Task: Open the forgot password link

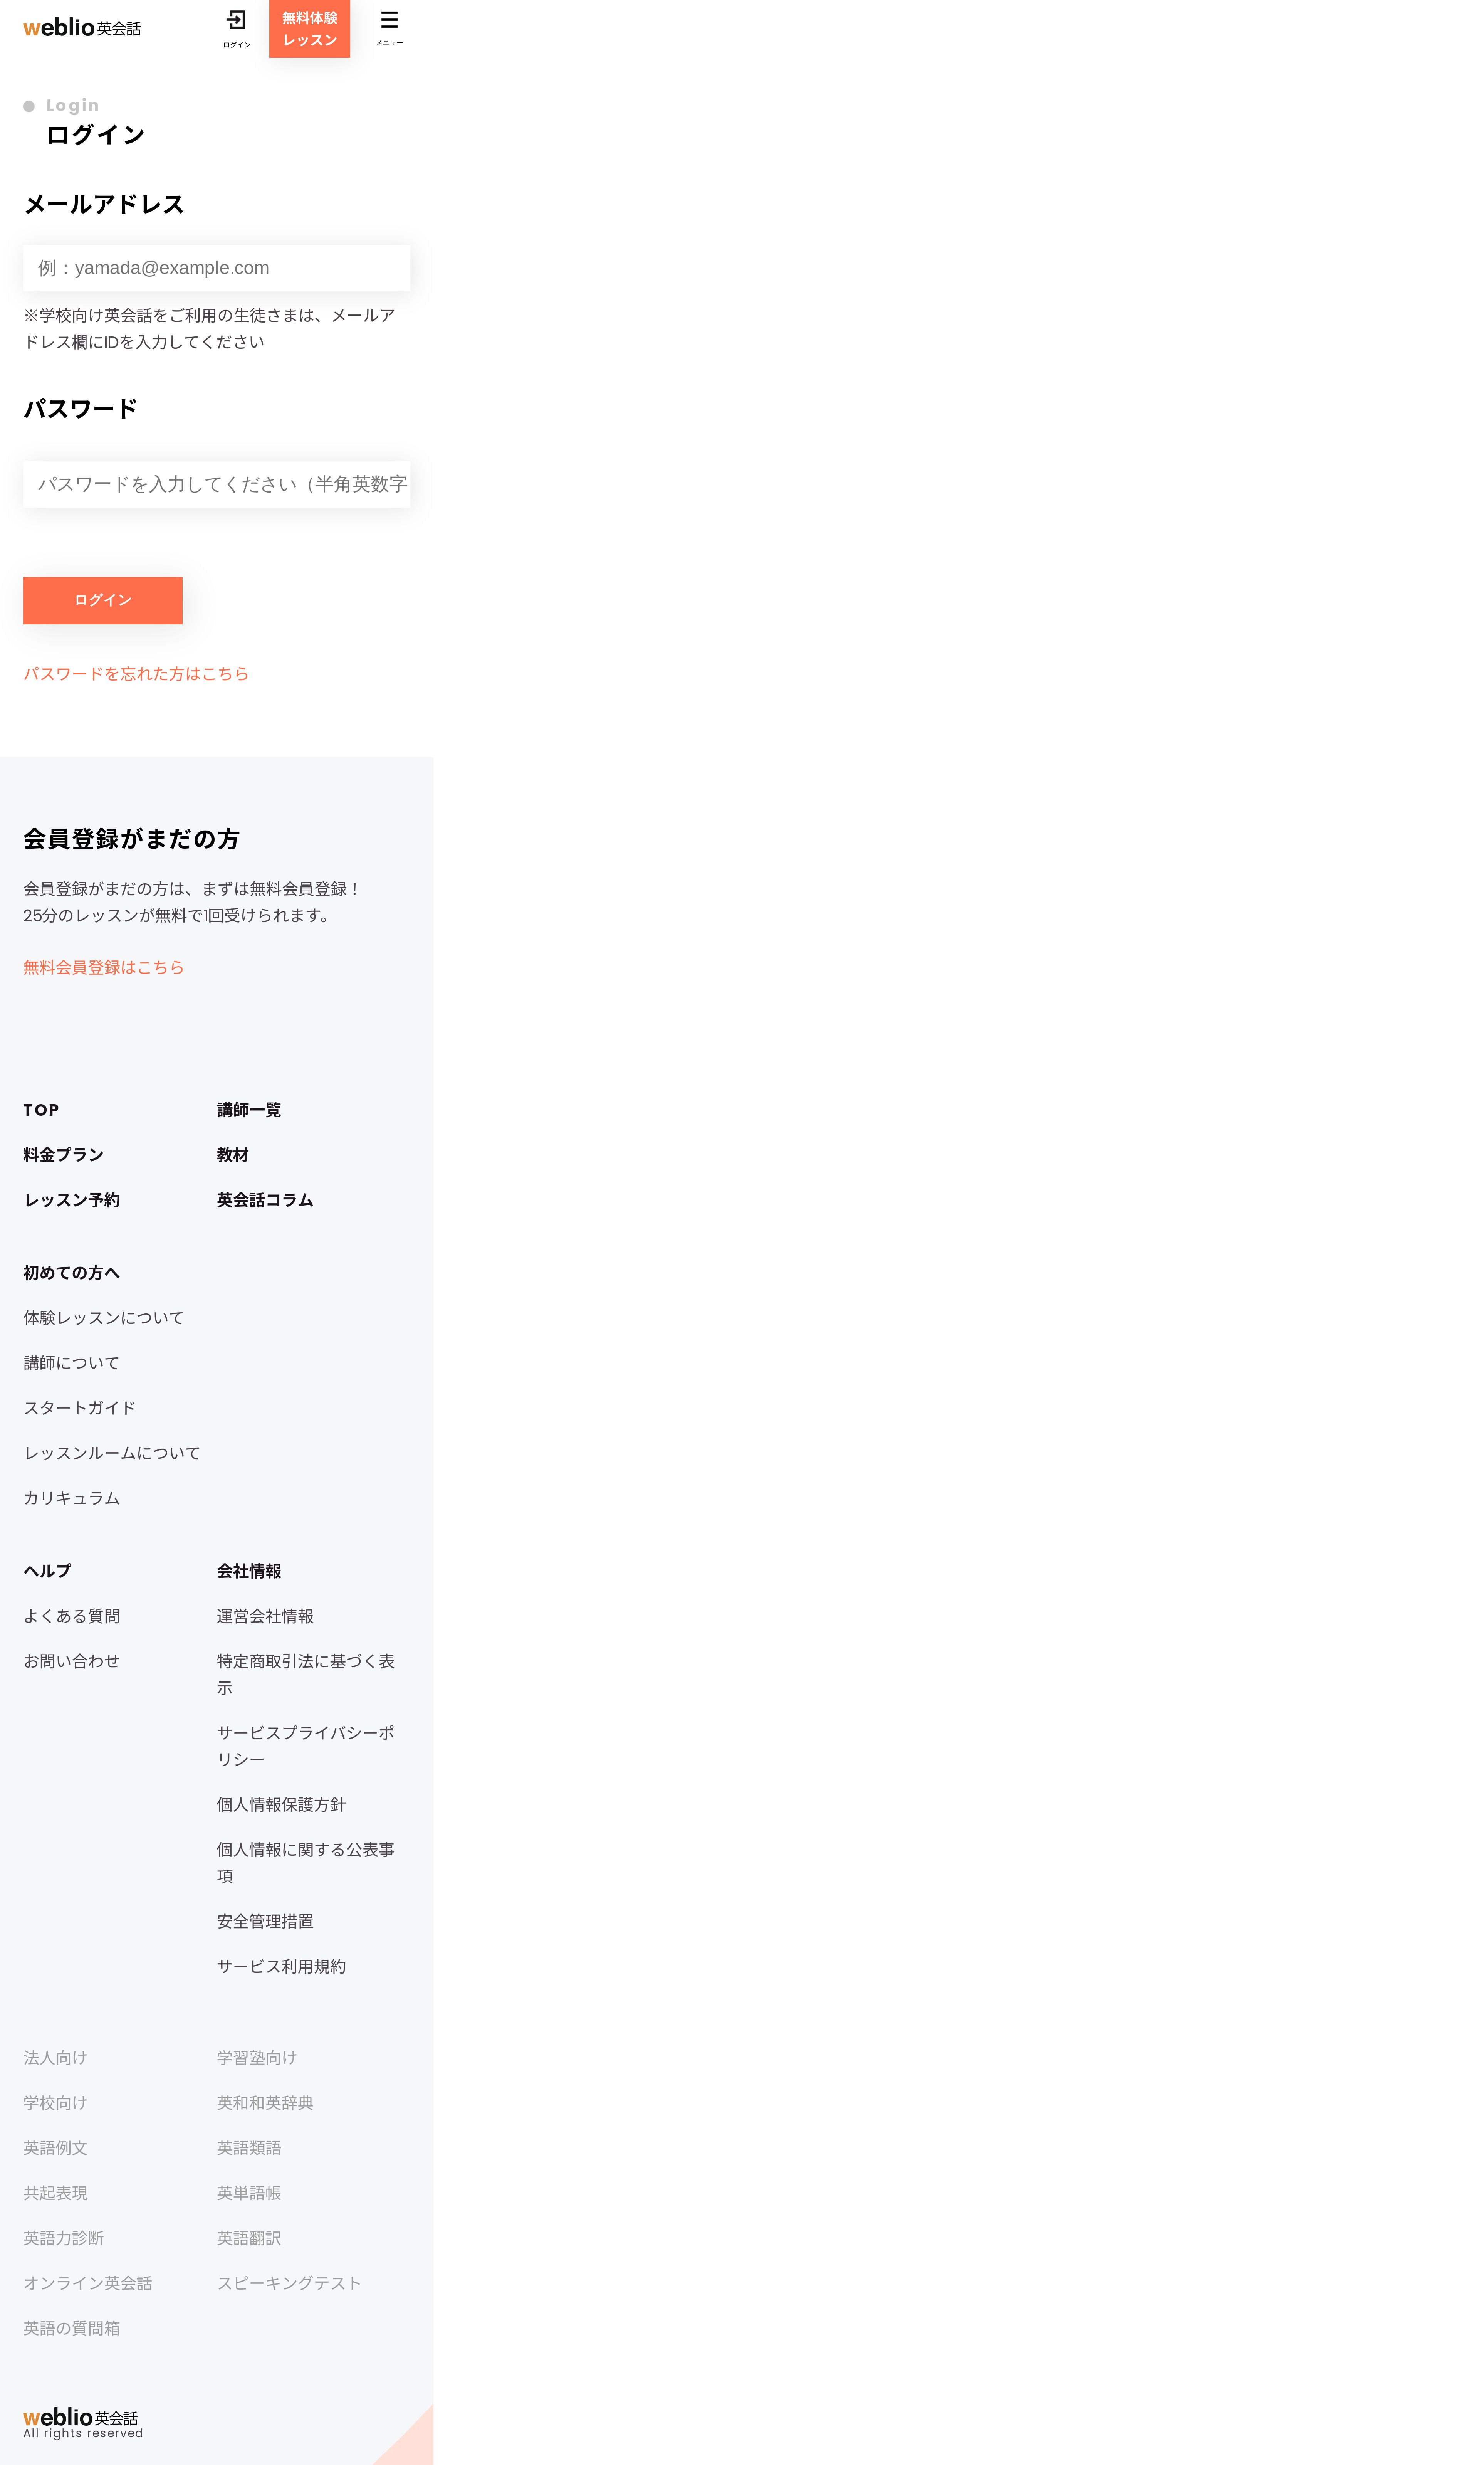Action: (x=136, y=673)
